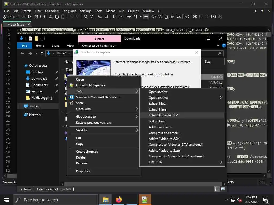Image resolution: width=274 pixels, height=205 pixels.
Task: Close the Installation Complete dialog
Action: point(197,52)
